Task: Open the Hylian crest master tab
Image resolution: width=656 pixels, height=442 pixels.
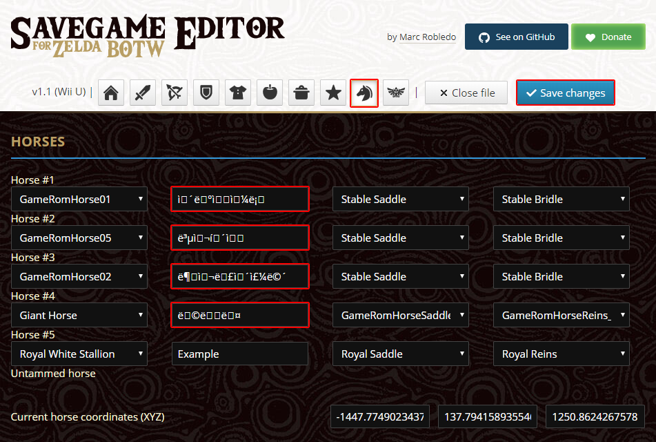Action: (396, 93)
